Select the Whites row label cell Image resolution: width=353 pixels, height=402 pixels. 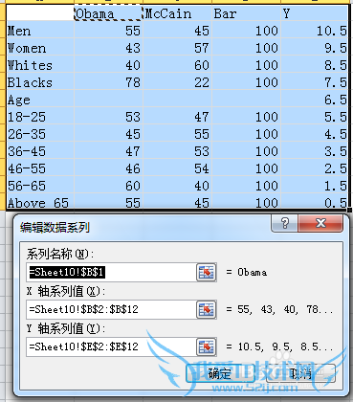[40, 65]
